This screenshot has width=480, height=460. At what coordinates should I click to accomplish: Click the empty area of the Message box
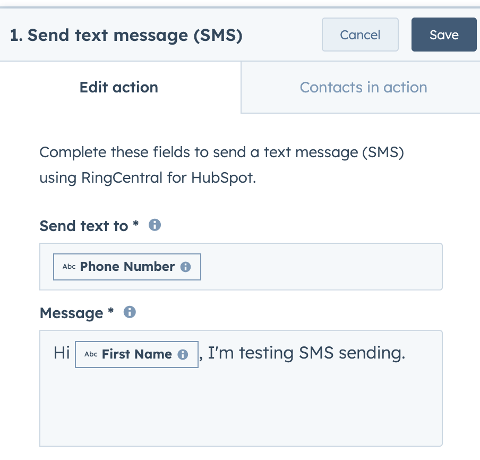241,407
